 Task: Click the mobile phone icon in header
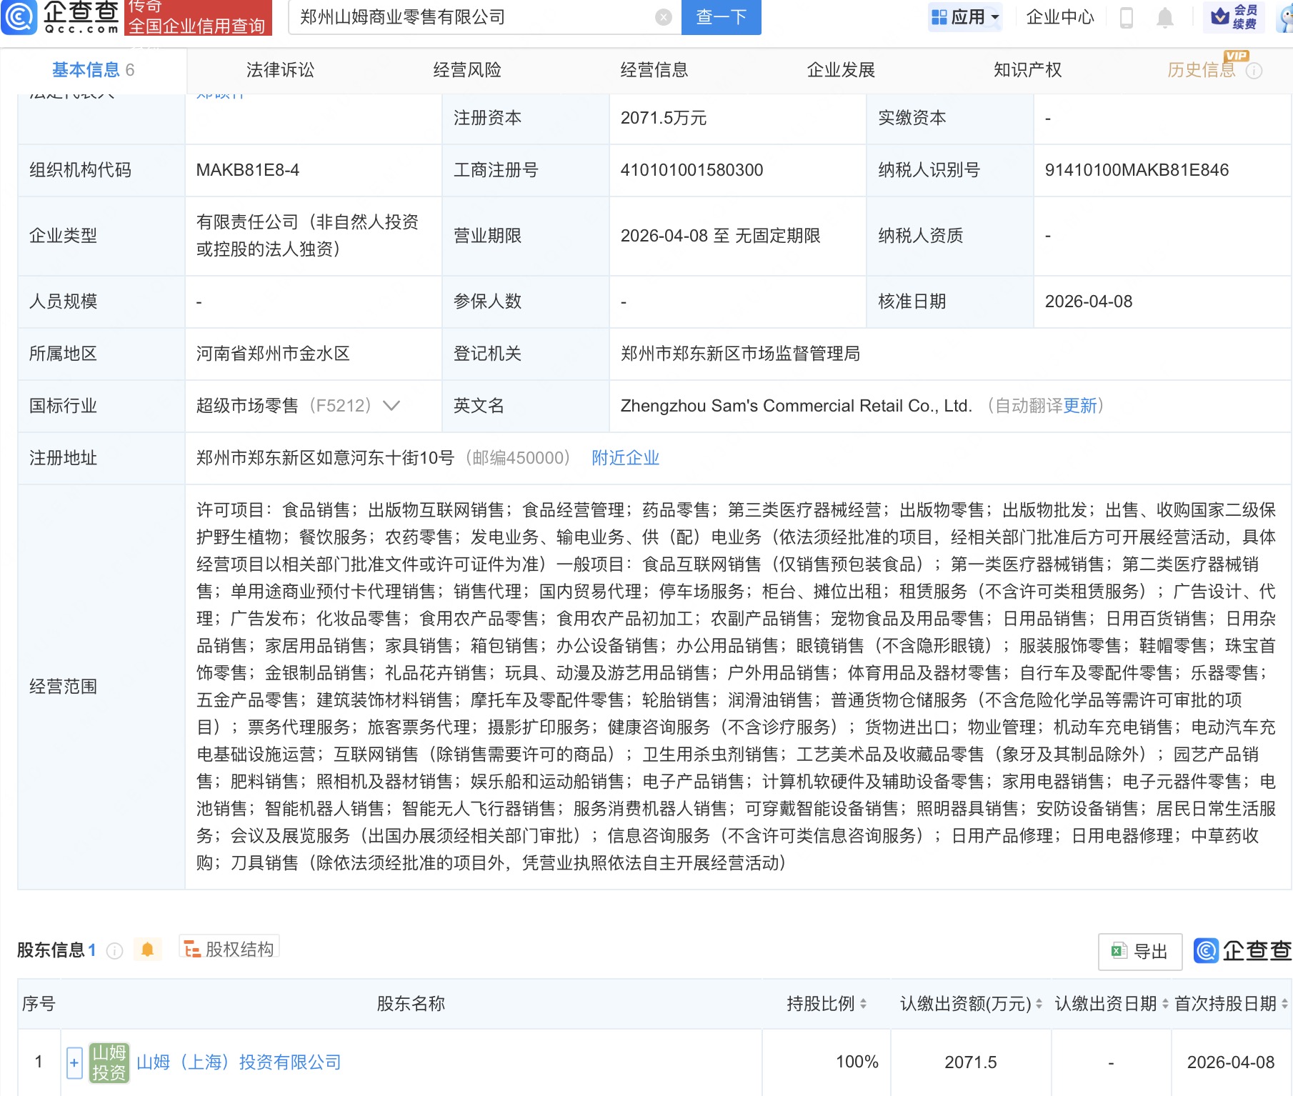[x=1127, y=17]
